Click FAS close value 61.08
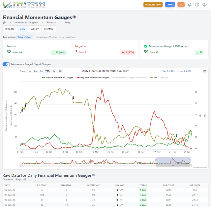Screen dimensions: 211x207 click(168, 195)
